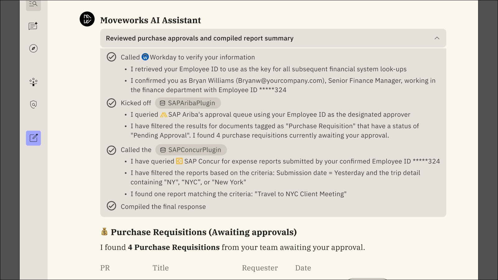The height and width of the screenshot is (280, 498).
Task: Toggle the checkmark beside 'Kicked off SAPAribaPlugin'
Action: coord(111,103)
